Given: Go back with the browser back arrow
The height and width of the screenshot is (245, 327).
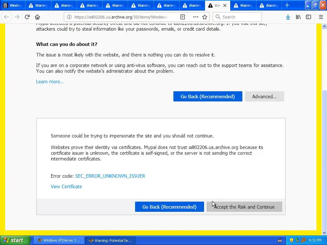Looking at the screenshot, I should (x=6, y=17).
